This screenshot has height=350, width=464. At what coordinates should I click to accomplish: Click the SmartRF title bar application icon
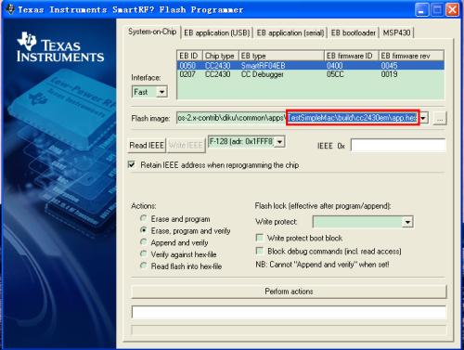(10, 9)
